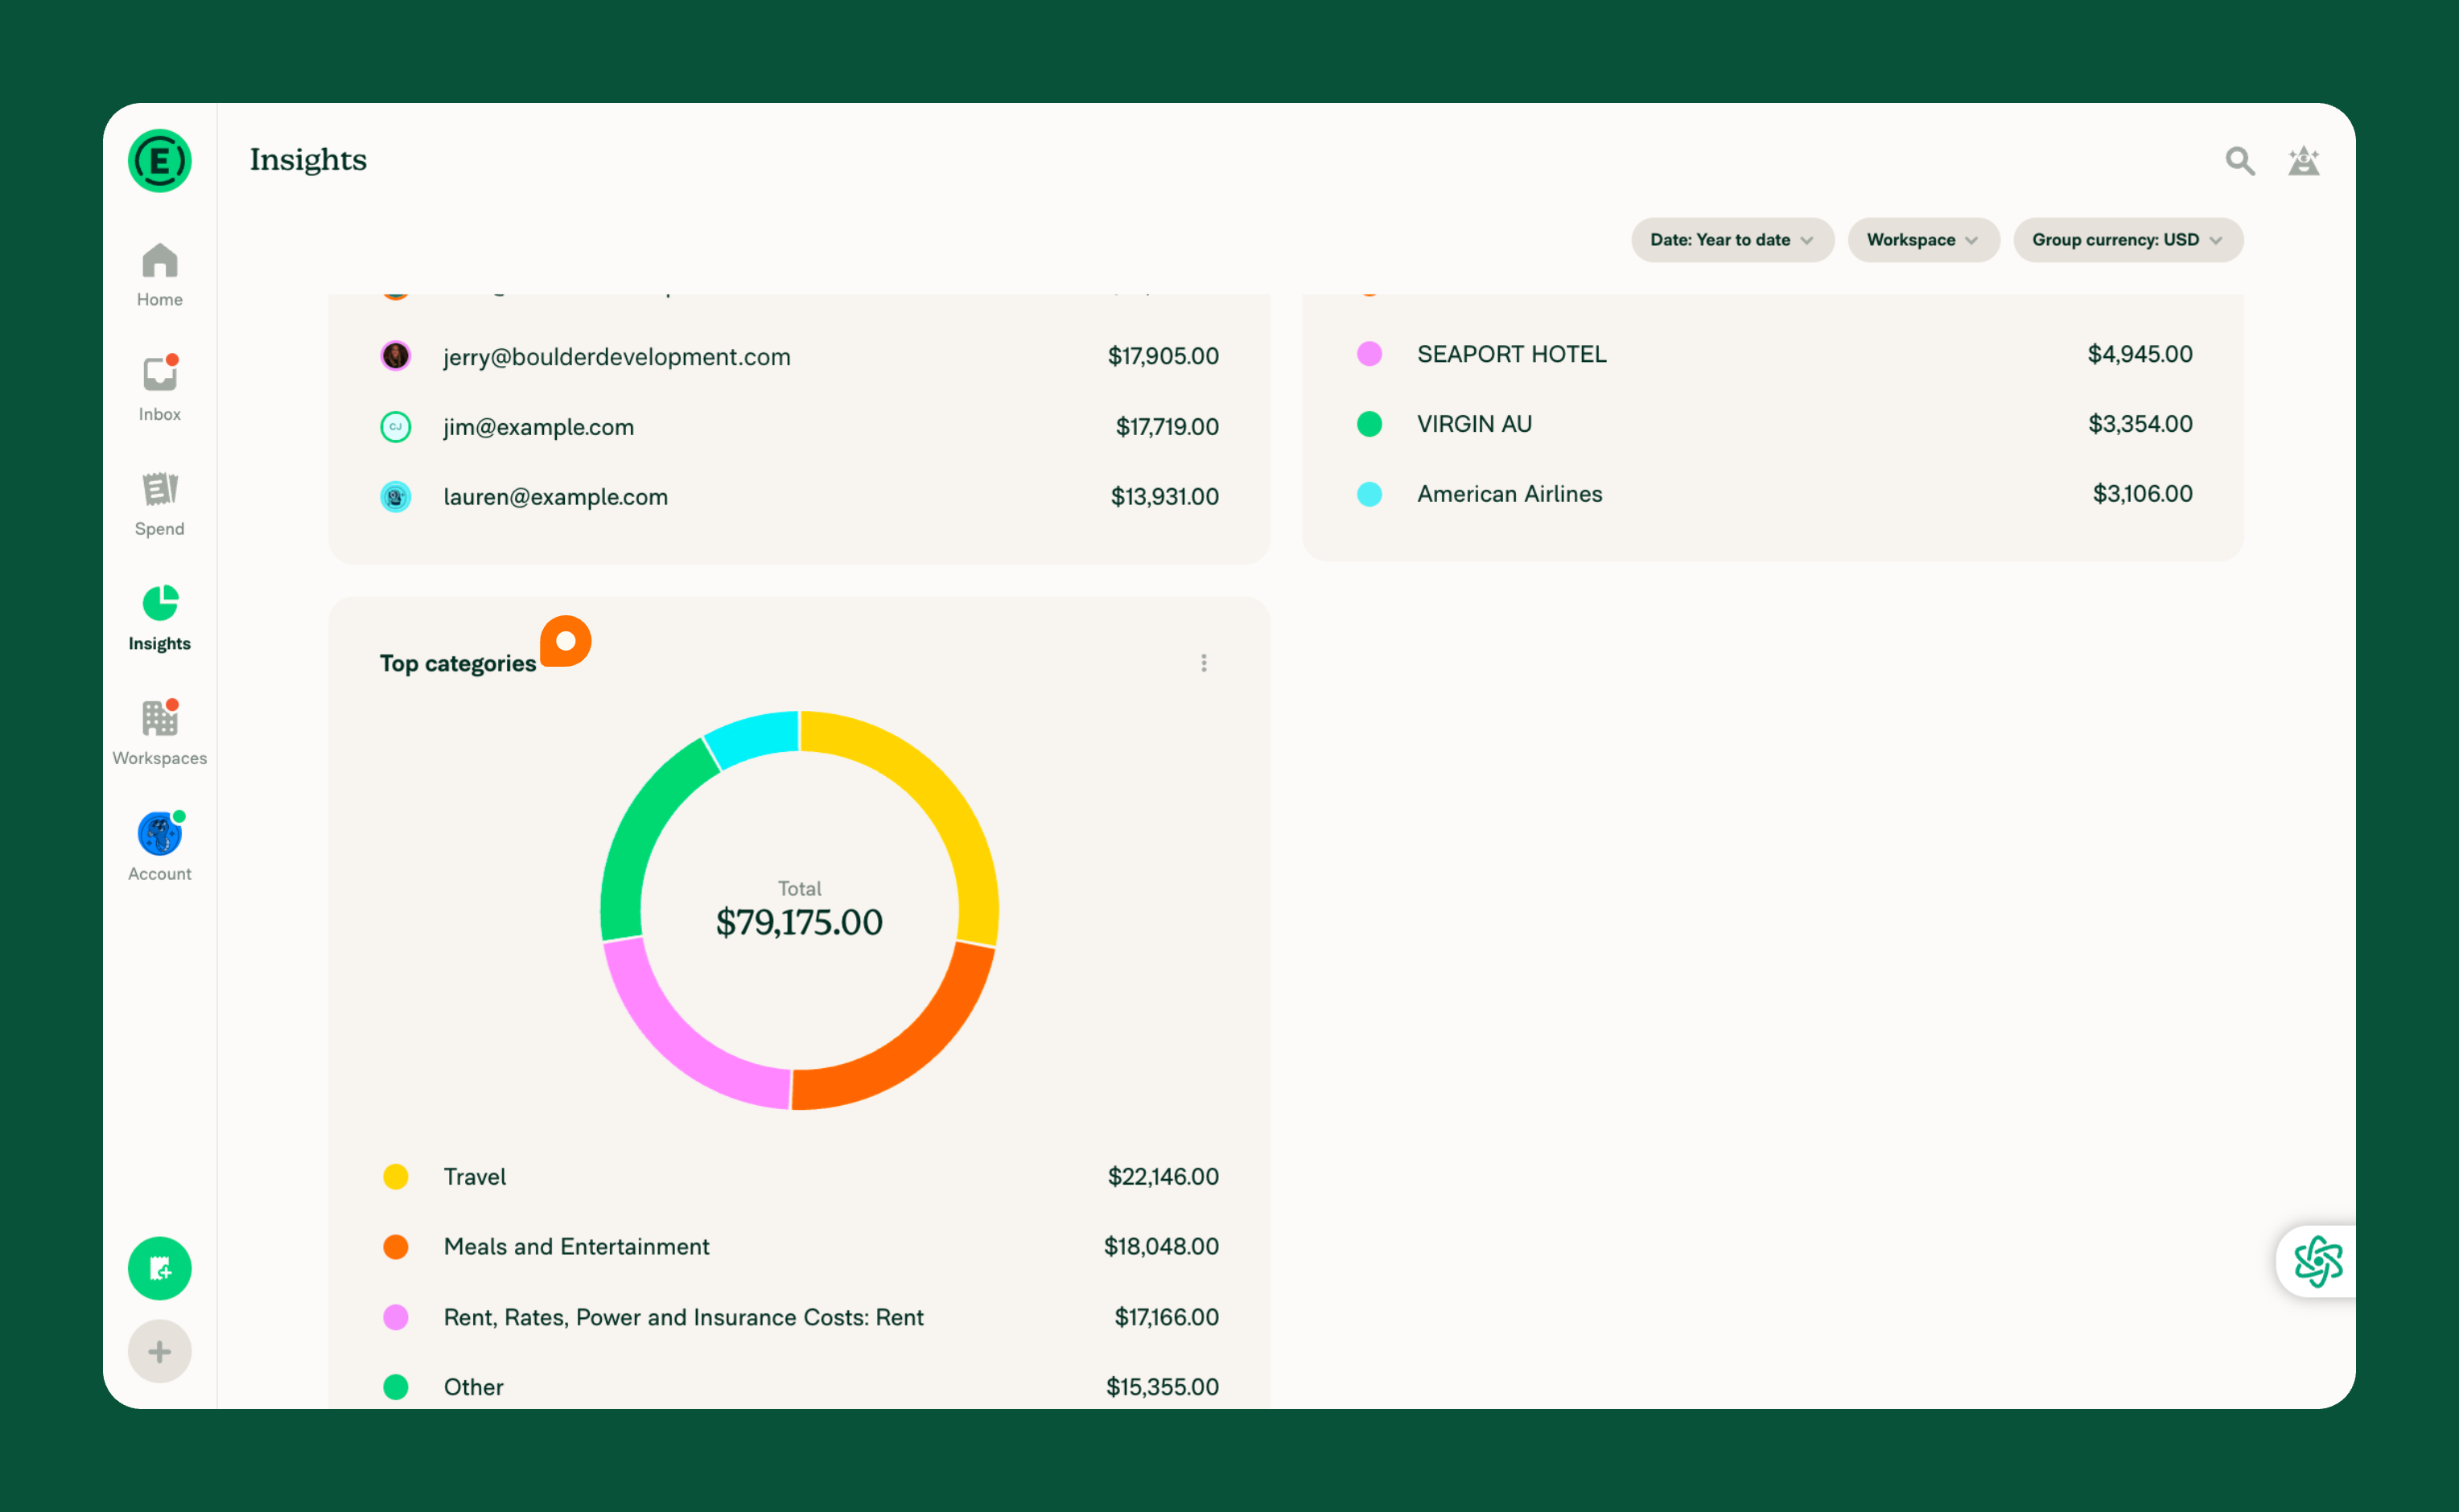Click SEAPORT HOTEL merchant
The width and height of the screenshot is (2459, 1512).
click(x=1510, y=354)
